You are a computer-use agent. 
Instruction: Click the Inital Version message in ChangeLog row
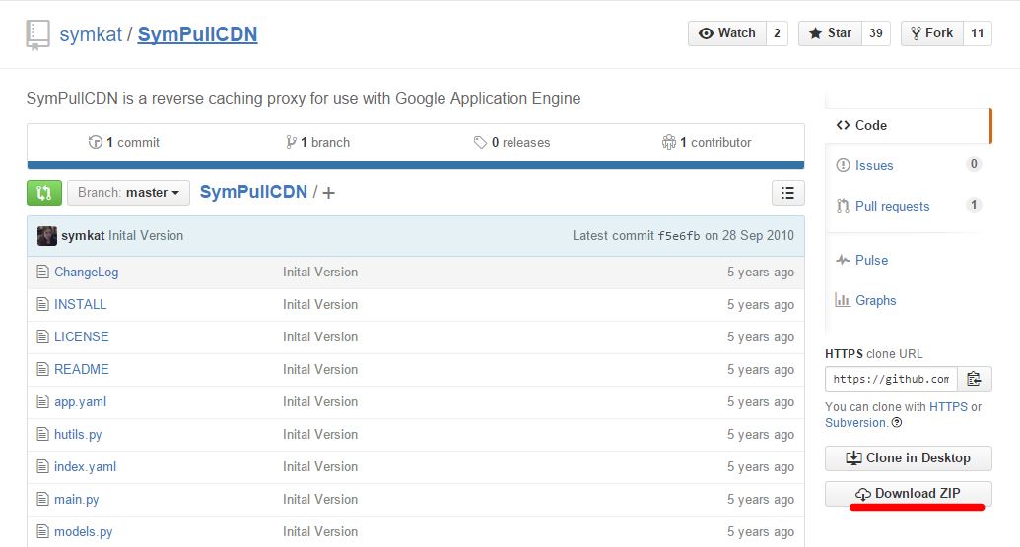(x=320, y=273)
